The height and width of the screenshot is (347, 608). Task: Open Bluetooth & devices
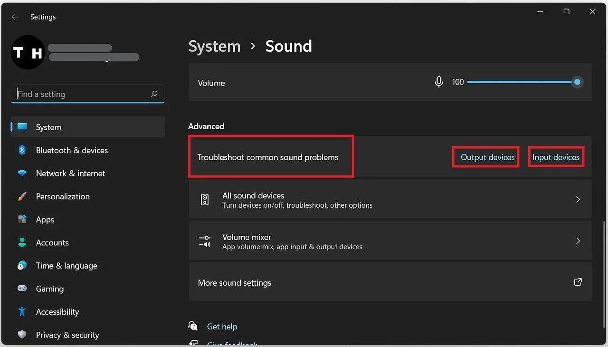(88, 150)
